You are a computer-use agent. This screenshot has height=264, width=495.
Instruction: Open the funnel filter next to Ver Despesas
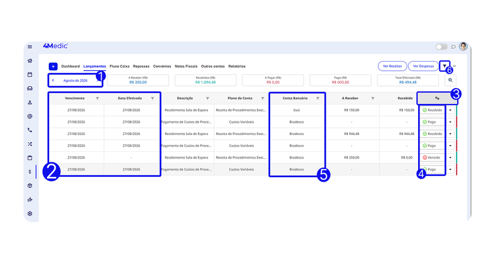pyautogui.click(x=445, y=66)
